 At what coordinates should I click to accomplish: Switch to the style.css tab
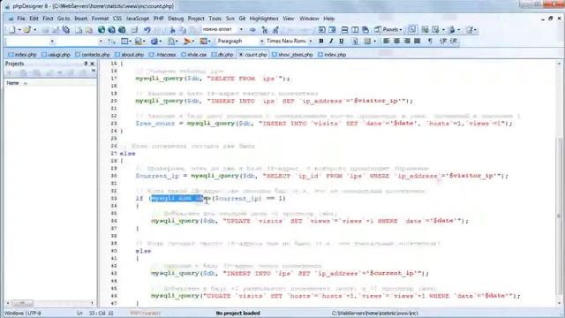[194, 55]
